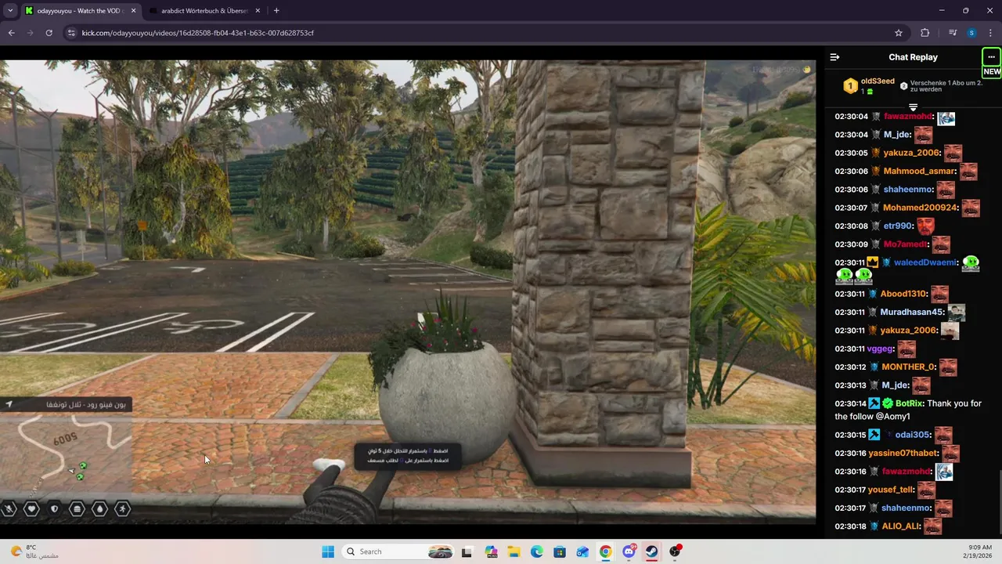Click the VOD video player
Viewport: 1002px width, 564px height.
(408, 291)
